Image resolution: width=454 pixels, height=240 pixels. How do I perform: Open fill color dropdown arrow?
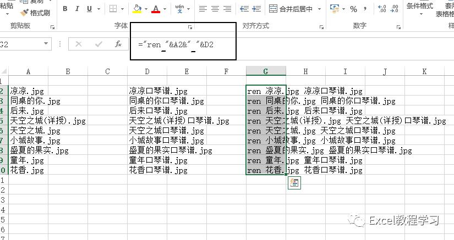pos(146,9)
